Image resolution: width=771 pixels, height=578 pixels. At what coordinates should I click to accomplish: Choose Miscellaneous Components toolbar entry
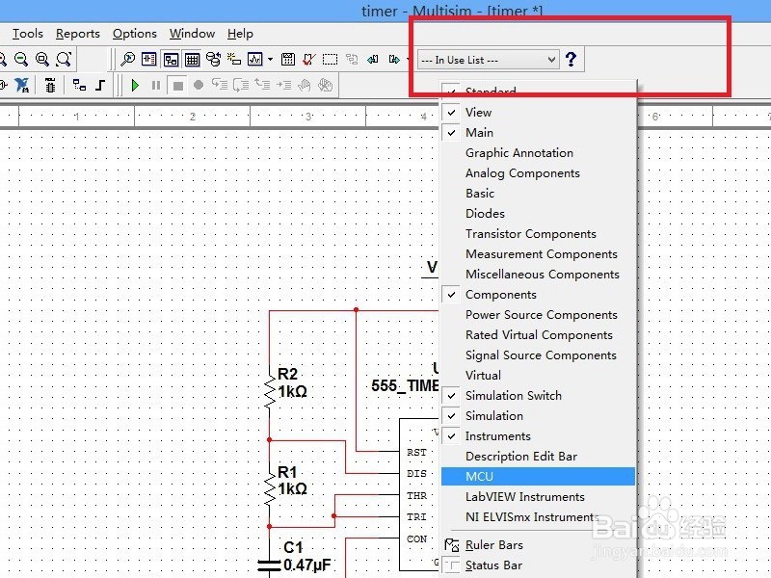click(538, 275)
